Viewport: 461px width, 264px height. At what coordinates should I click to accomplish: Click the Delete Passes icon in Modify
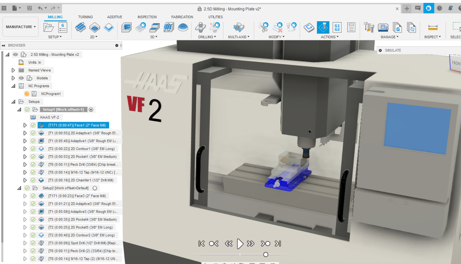[x=277, y=27]
